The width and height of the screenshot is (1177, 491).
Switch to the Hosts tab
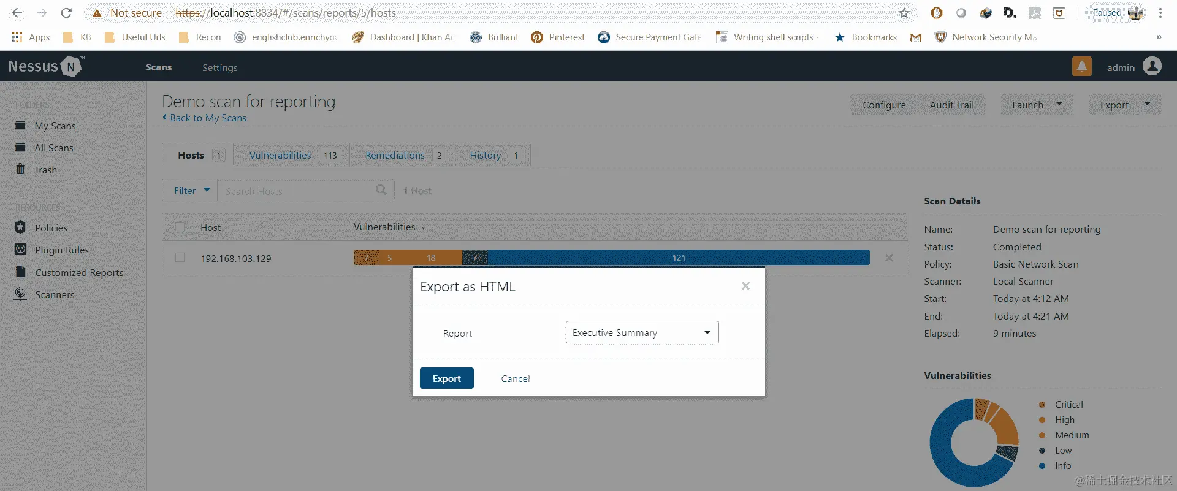[197, 155]
